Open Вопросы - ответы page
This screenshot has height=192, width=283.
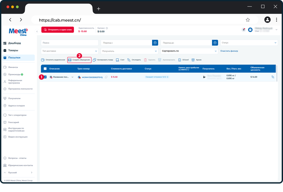tap(15, 158)
